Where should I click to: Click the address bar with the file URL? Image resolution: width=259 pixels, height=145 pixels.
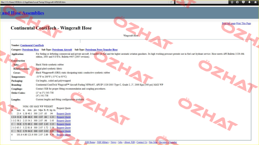point(84,2)
